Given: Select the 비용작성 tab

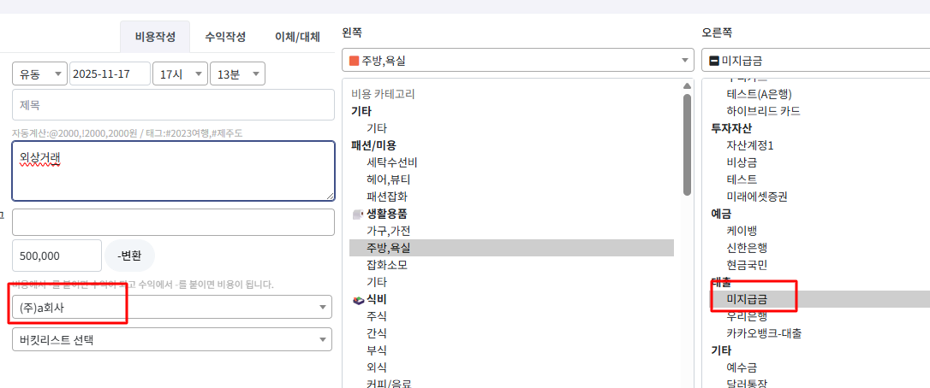Looking at the screenshot, I should [x=155, y=37].
